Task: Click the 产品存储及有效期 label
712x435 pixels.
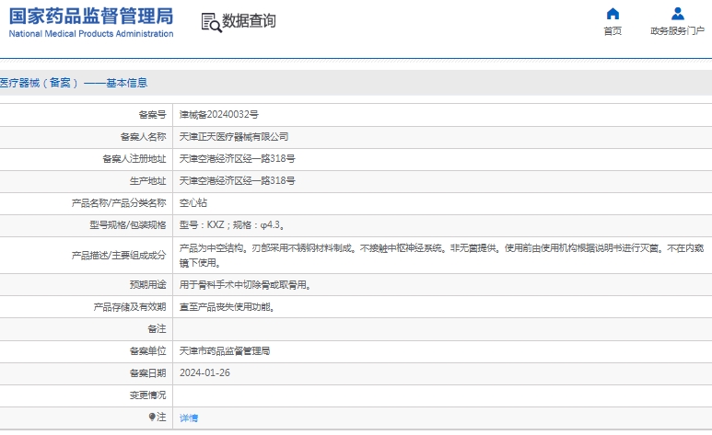Action: [130, 307]
